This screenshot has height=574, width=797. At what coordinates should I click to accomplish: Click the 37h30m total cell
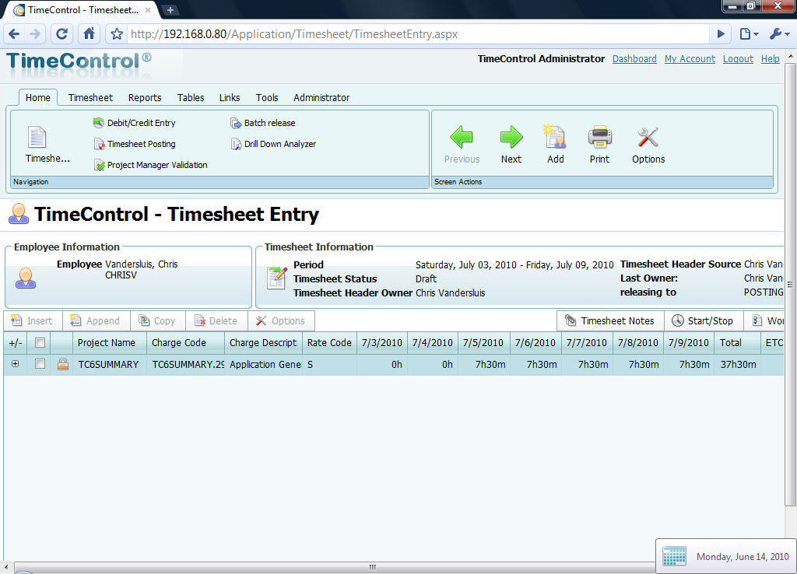point(737,364)
